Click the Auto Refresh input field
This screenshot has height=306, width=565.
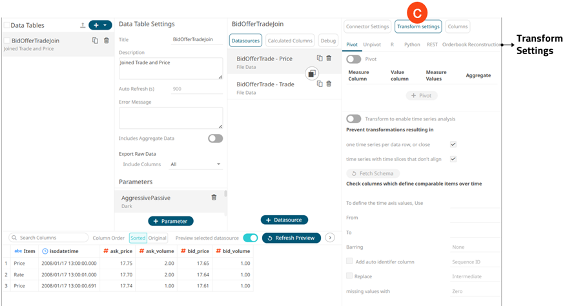pyautogui.click(x=197, y=89)
